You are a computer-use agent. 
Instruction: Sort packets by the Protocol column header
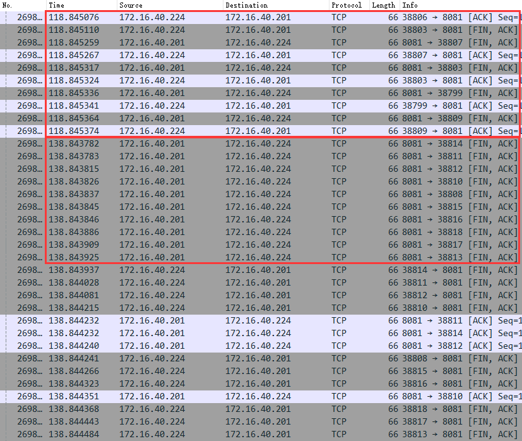click(349, 5)
